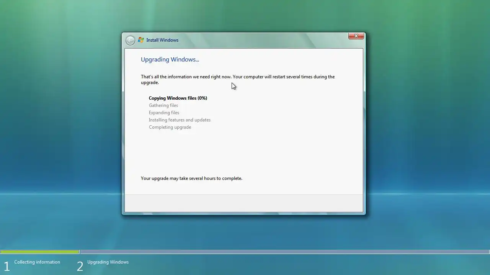
Task: Click the Install Windows title text
Action: click(162, 40)
